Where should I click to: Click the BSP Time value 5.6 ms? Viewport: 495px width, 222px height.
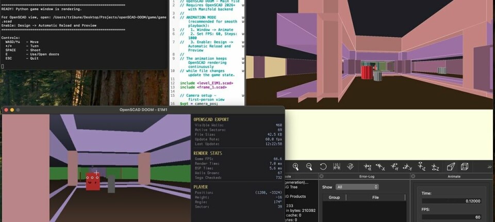coord(276,168)
